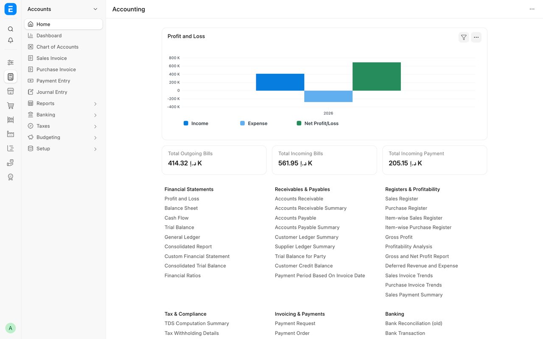Click the warehouse shelves icon in the rail
This screenshot has height=339, width=543.
[x=11, y=120]
